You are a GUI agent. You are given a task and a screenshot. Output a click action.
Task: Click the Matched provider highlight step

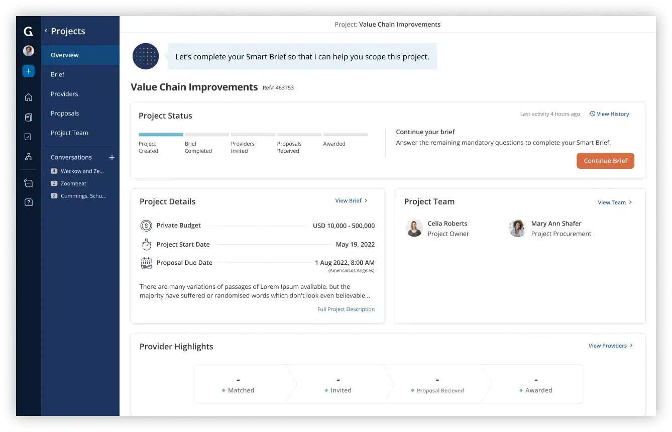[242, 384]
